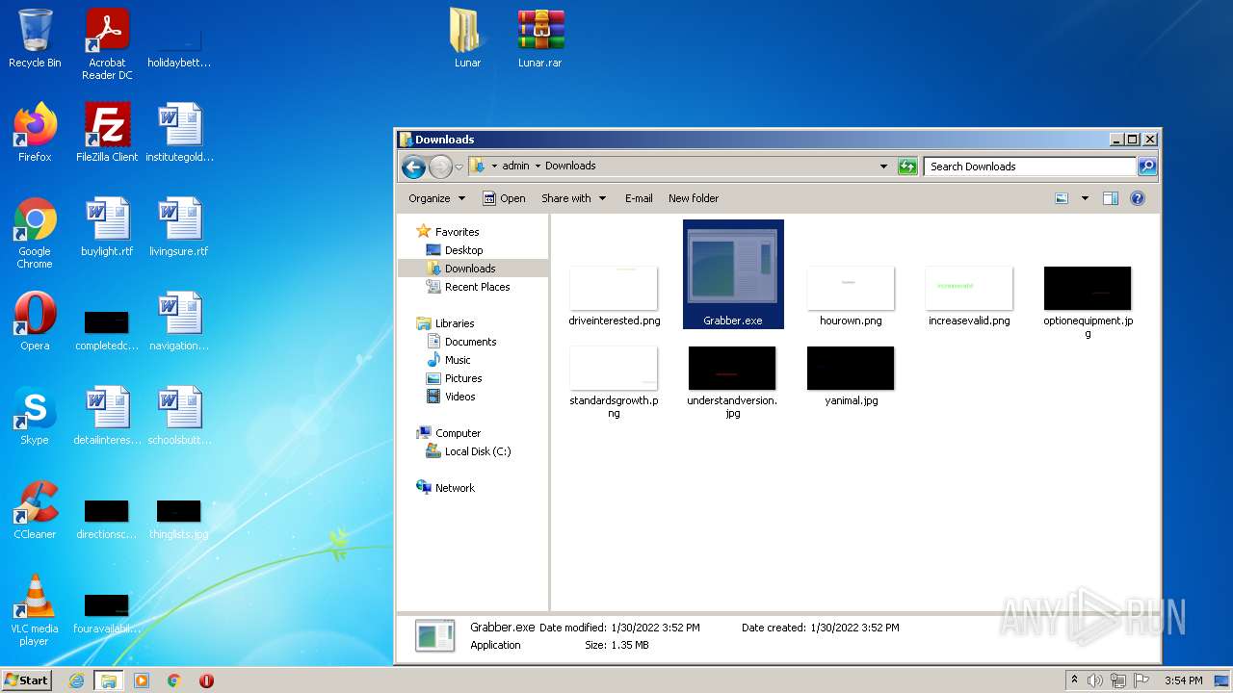Screen dimensions: 1233x693
Task: Select Desktop under Favorites
Action: pyautogui.click(x=463, y=250)
